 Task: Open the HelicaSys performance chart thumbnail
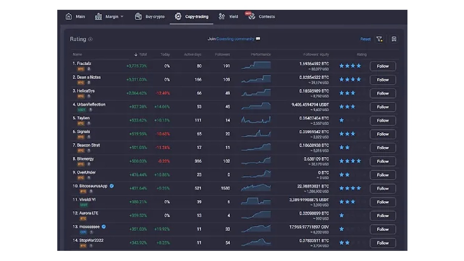point(256,93)
